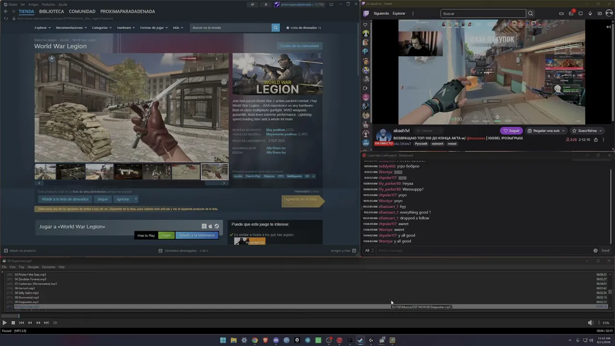Click the 'Send a message' chat input
The width and height of the screenshot is (615, 346).
(x=484, y=250)
